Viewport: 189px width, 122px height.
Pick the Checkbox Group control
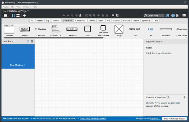coord(56,30)
